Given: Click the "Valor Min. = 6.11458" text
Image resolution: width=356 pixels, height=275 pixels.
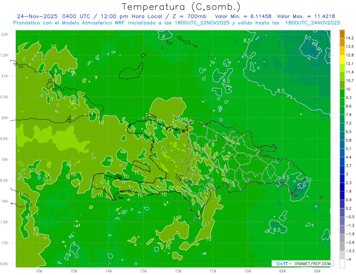Looking at the screenshot, I should tap(243, 16).
